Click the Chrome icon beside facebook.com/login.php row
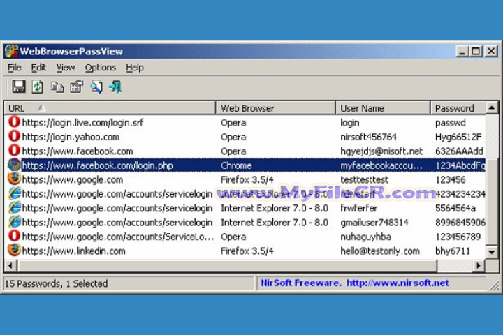The image size is (503, 335). 14,165
